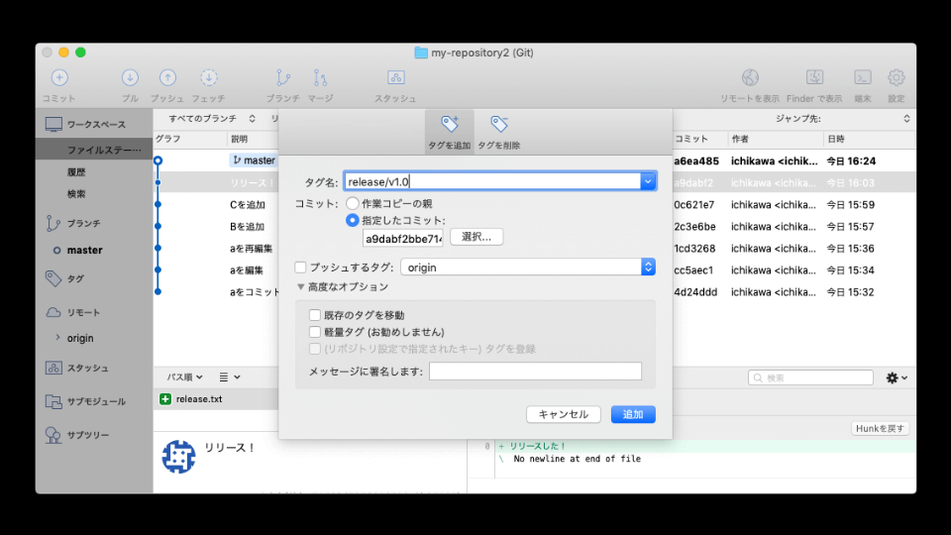951x535 pixels.
Task: Click the tag icon beside タグ in sidebar
Action: point(53,278)
